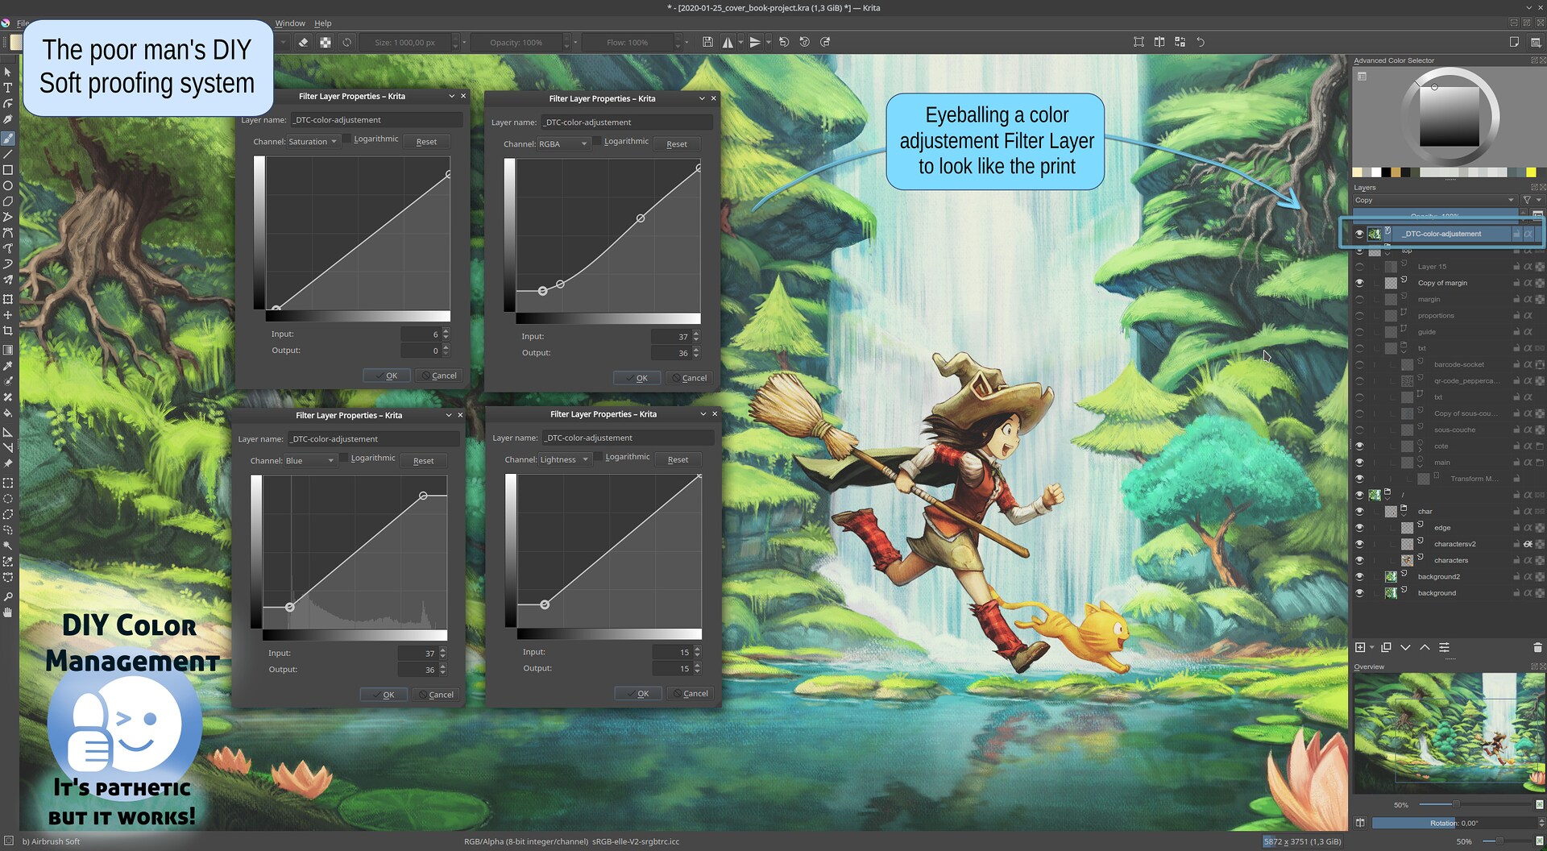1547x851 pixels.
Task: Hide the background2 layer
Action: [x=1359, y=577]
